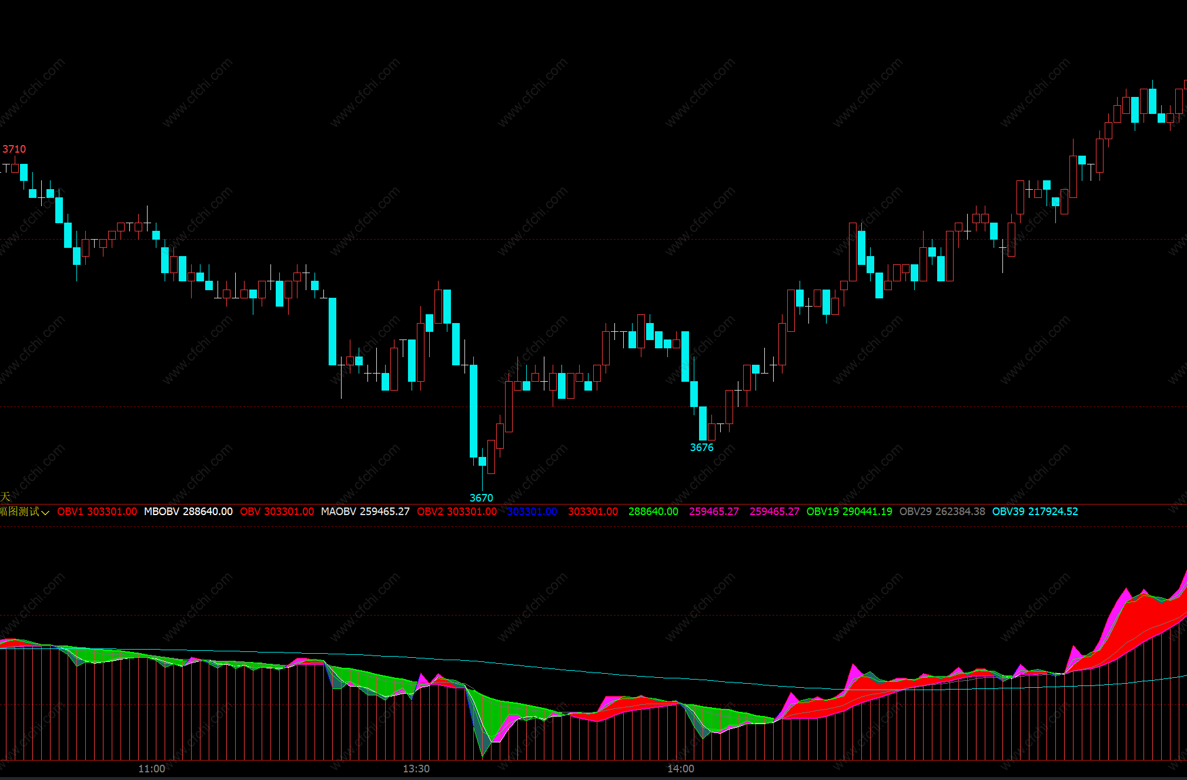Click the 14:00 time axis marker
This screenshot has width=1187, height=780.
pos(681,769)
